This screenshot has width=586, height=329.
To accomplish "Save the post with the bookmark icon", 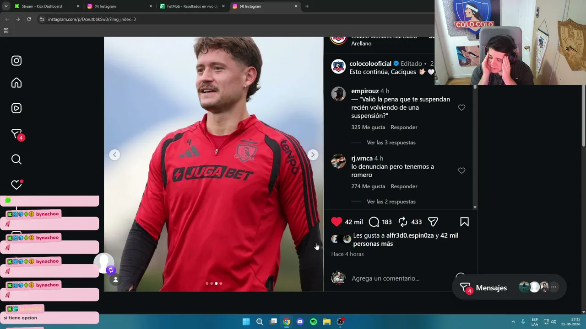I will [x=464, y=222].
